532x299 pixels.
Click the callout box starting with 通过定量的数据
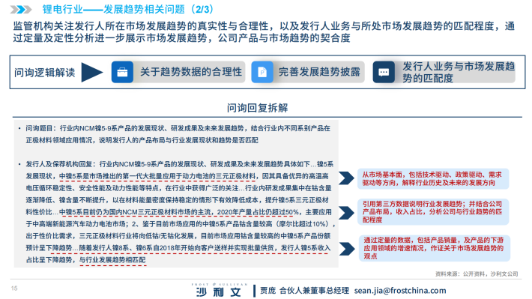pos(435,249)
